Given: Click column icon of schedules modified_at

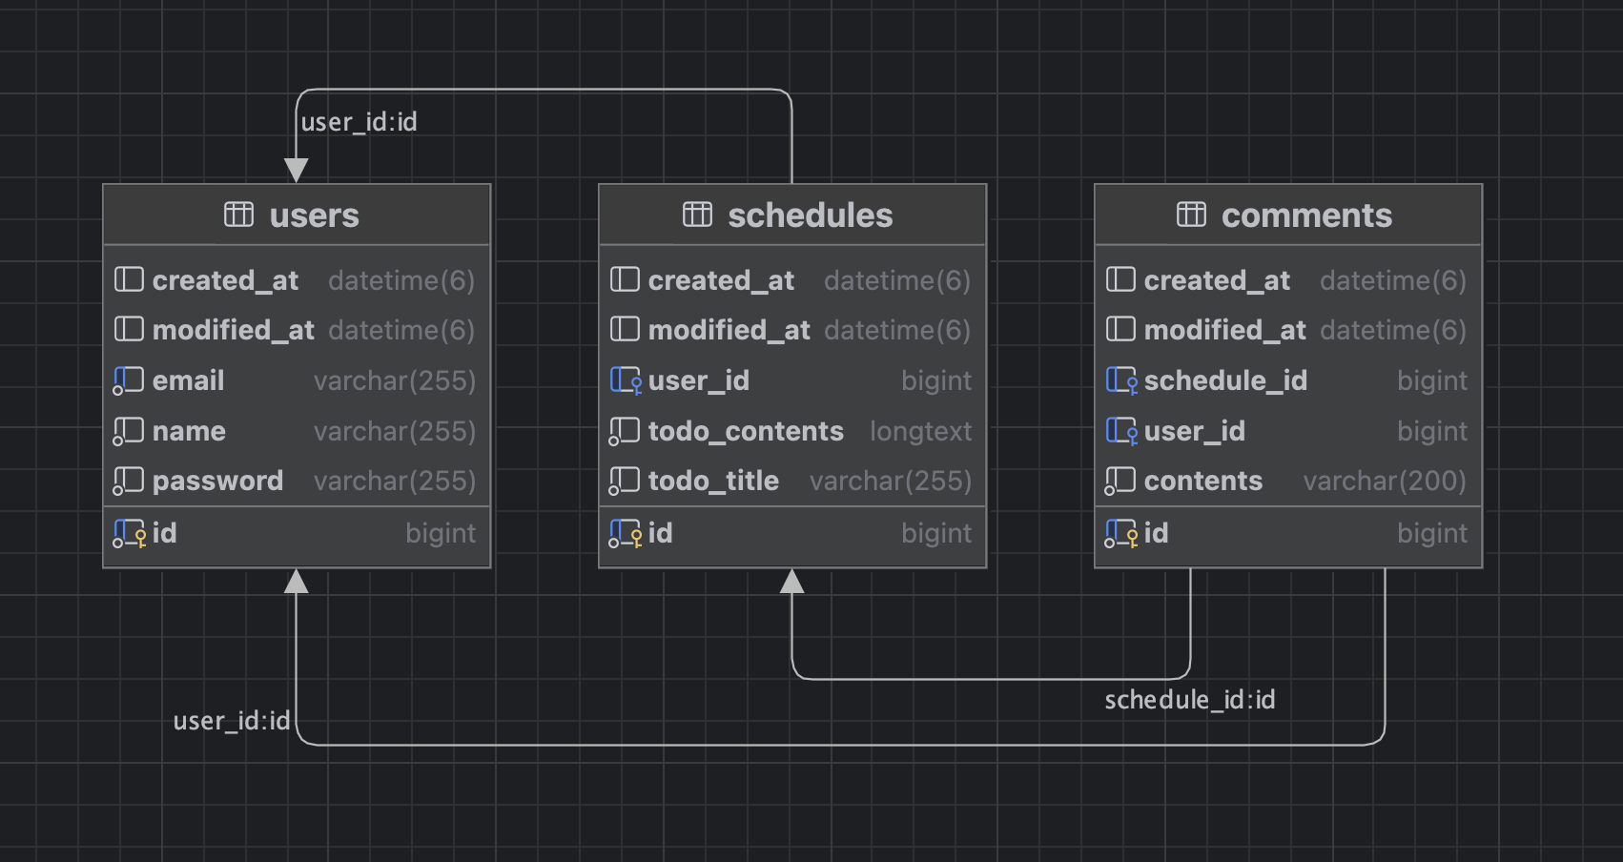Looking at the screenshot, I should (625, 329).
